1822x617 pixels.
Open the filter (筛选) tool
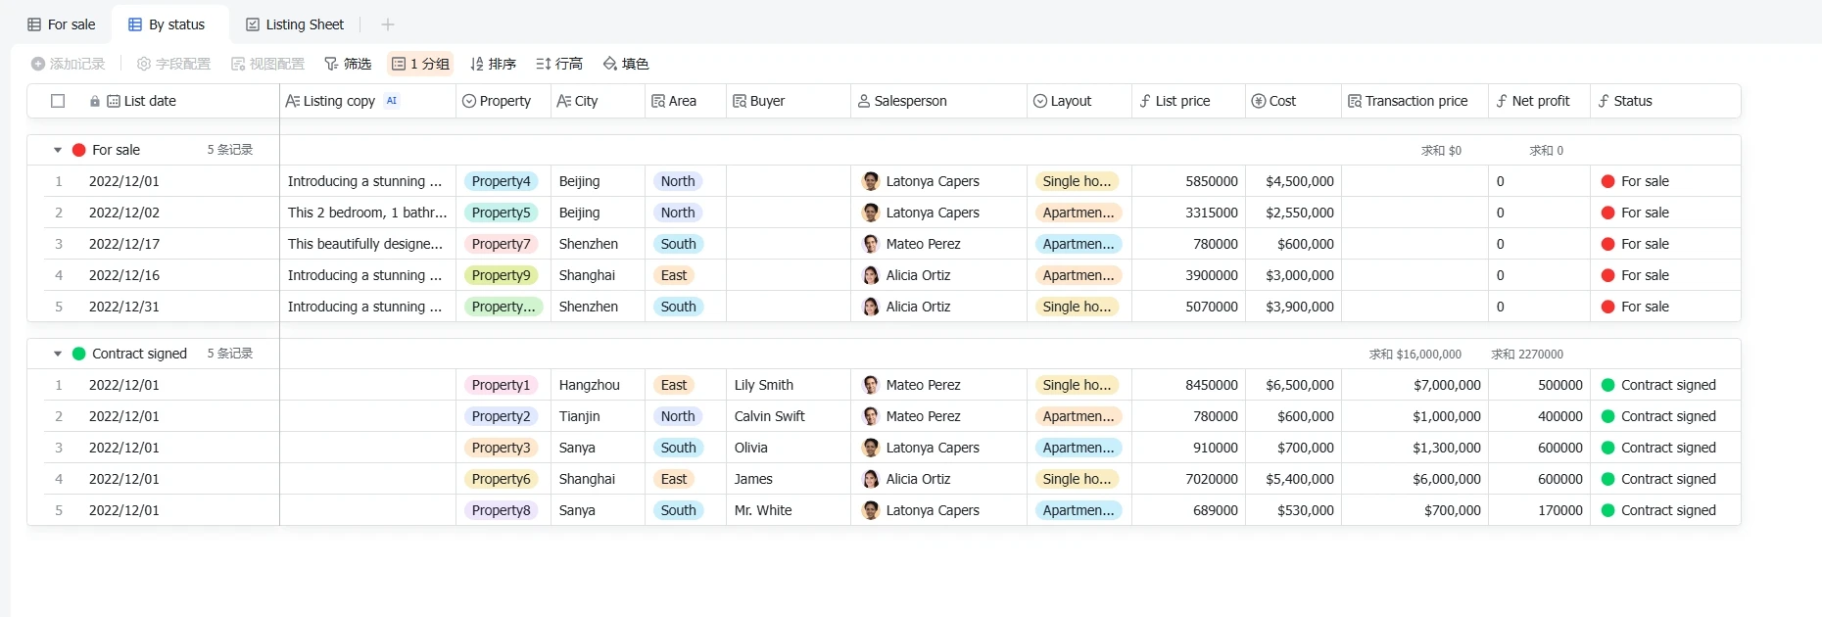pos(348,64)
